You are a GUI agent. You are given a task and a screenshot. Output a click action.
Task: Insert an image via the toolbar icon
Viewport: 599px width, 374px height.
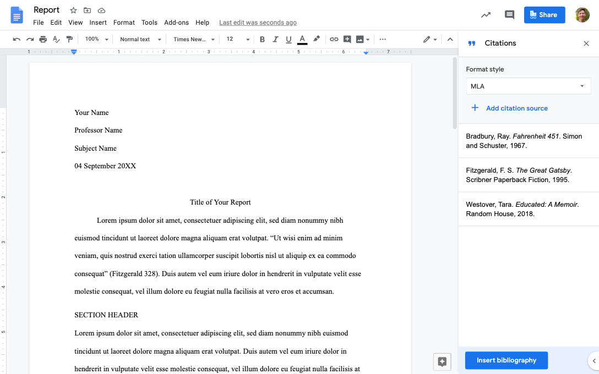click(x=360, y=39)
